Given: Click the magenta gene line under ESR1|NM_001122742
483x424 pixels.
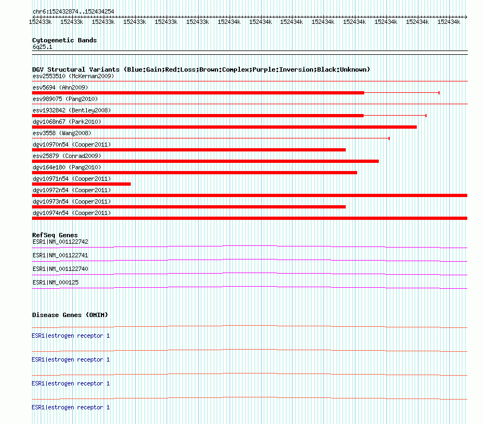Looking at the screenshot, I should click(x=250, y=246).
